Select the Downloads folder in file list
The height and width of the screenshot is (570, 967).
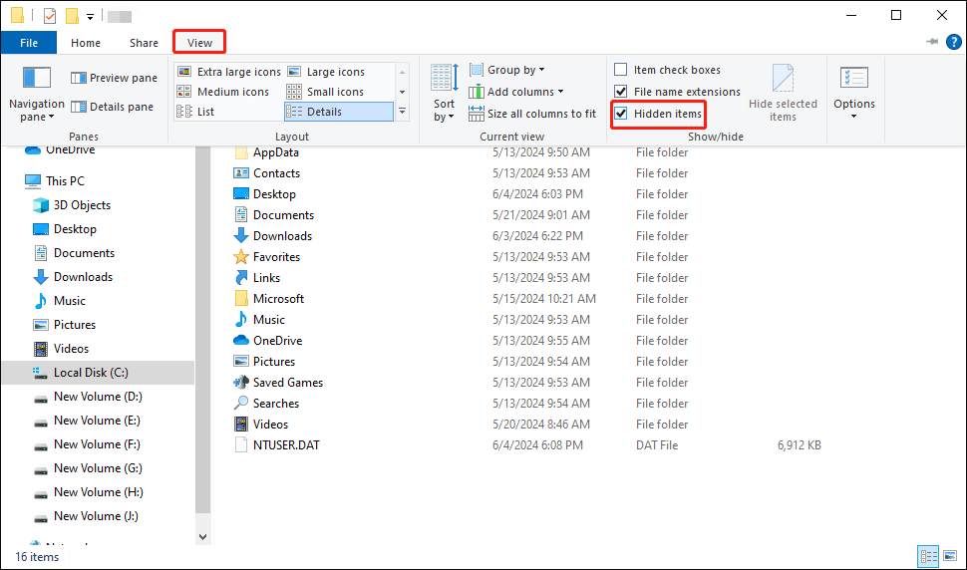282,236
